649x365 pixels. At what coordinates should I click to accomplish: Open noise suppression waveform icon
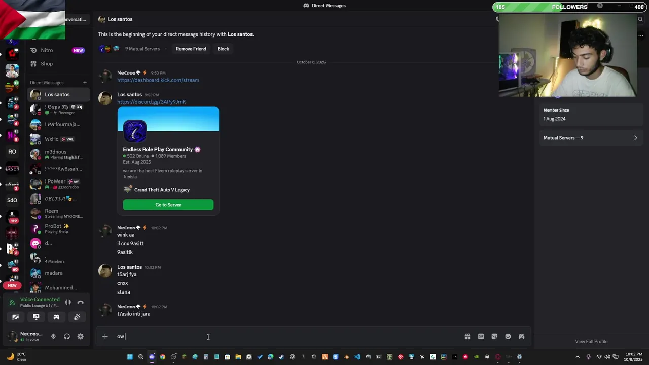68,302
